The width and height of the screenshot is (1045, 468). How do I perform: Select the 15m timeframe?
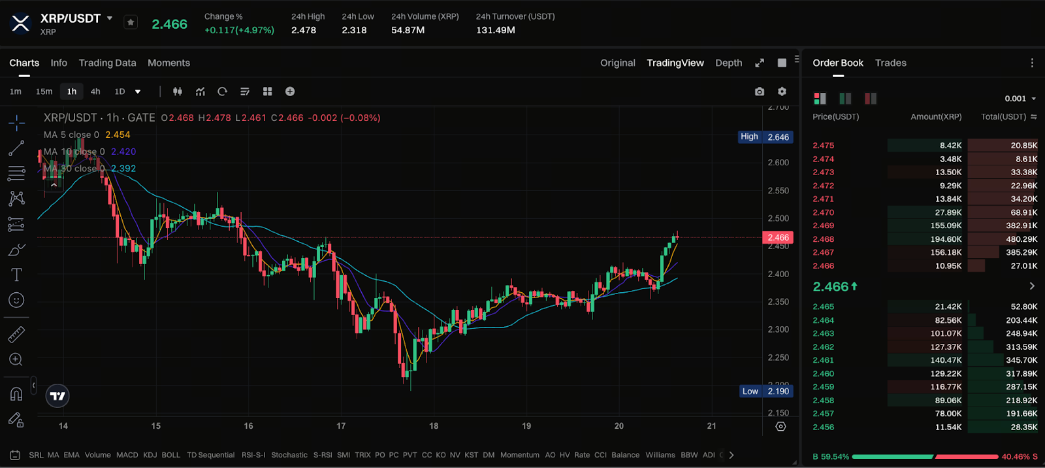(x=44, y=92)
